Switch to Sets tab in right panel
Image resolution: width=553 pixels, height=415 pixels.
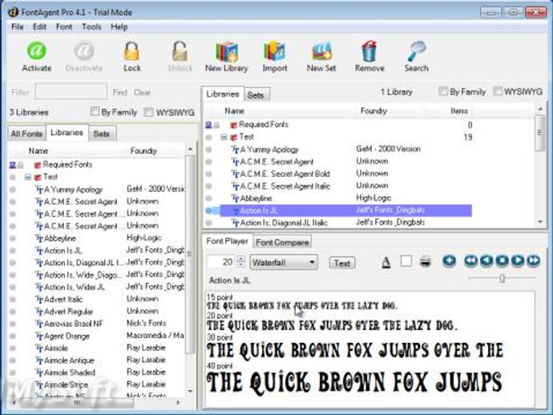tap(256, 95)
